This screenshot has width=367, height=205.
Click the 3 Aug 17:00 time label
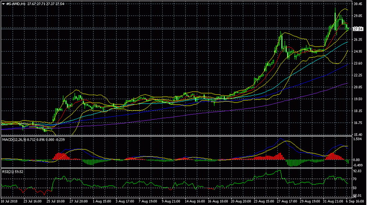(125, 201)
